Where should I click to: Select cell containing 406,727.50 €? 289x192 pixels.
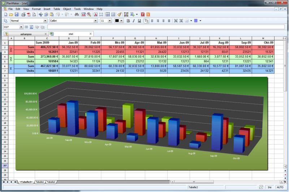[47, 47]
